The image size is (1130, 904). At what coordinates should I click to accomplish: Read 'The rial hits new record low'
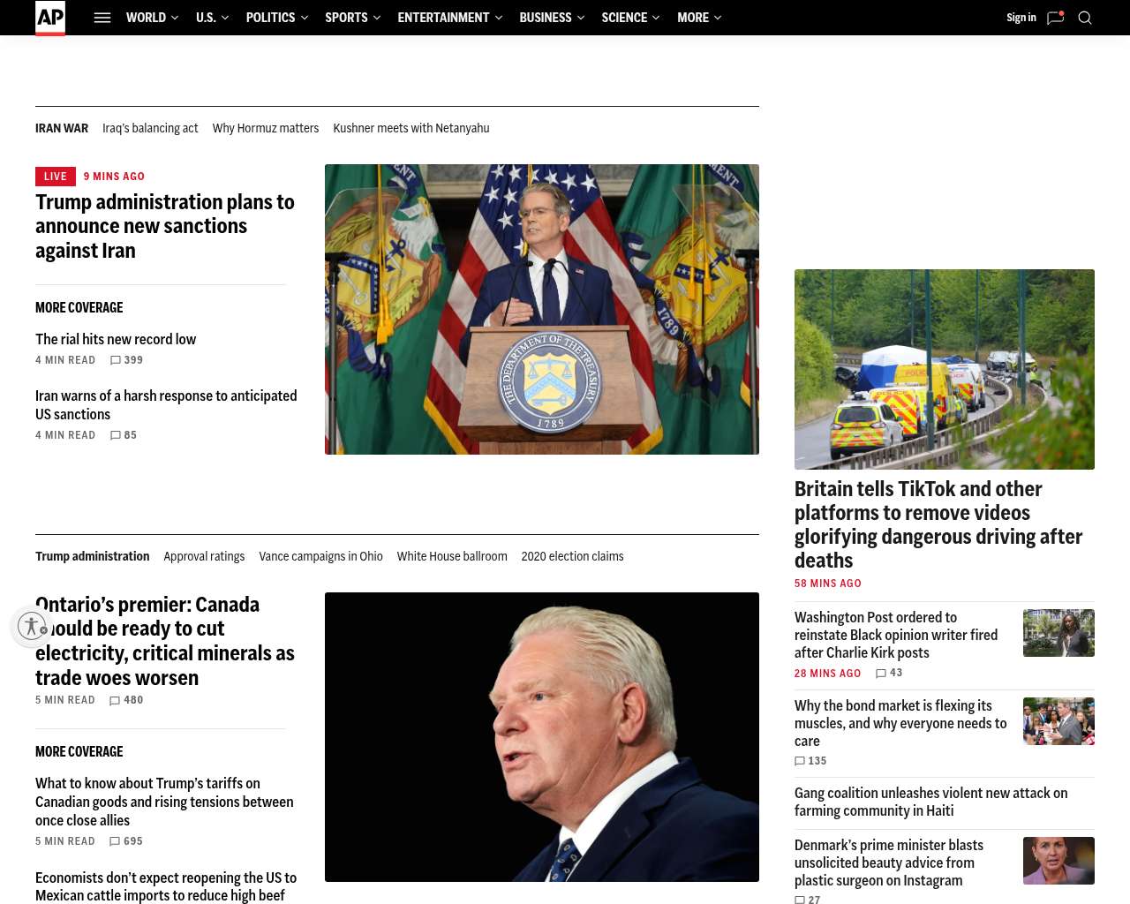[x=116, y=339]
